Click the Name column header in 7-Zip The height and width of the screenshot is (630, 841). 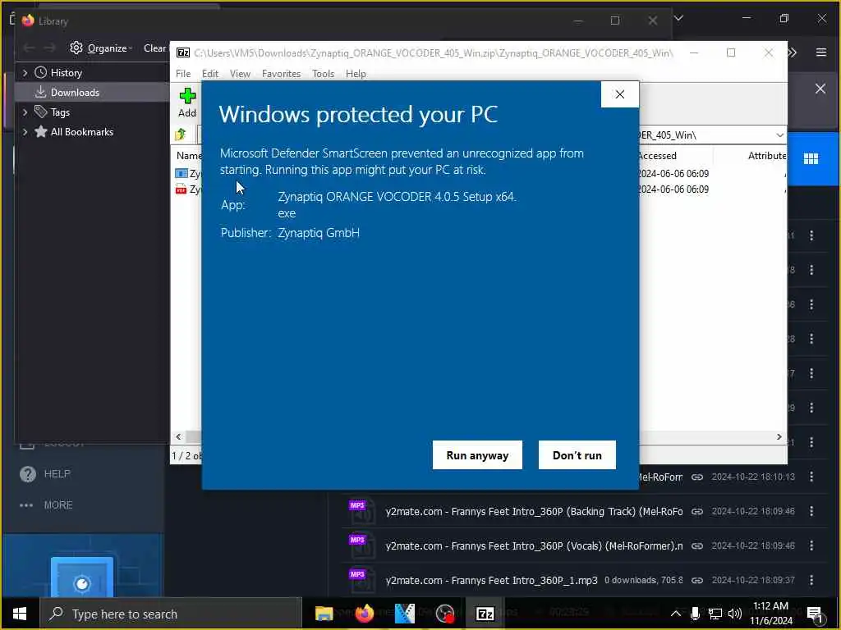189,155
